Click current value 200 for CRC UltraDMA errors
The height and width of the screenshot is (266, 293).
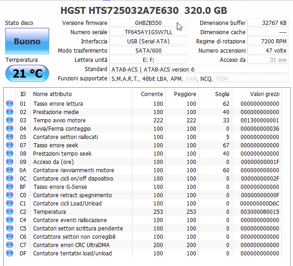point(158,245)
